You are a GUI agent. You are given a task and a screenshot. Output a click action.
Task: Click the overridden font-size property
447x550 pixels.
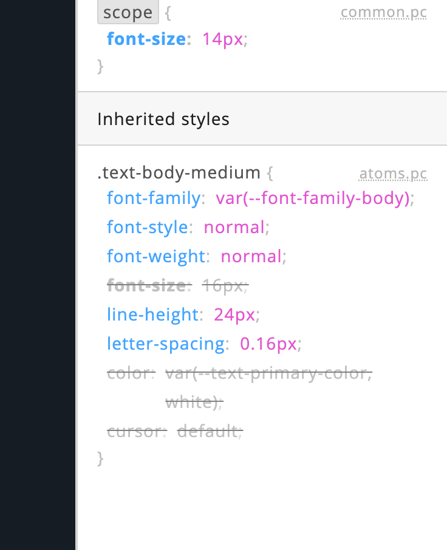[146, 285]
